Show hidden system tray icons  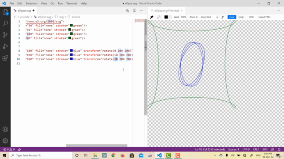(215, 155)
